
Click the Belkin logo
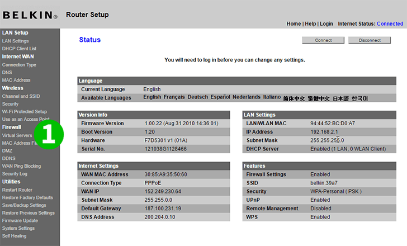click(x=30, y=15)
